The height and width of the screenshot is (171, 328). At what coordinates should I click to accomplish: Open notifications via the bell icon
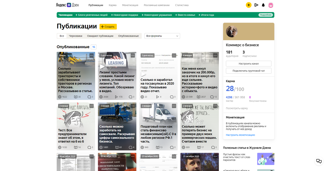[x=263, y=5]
